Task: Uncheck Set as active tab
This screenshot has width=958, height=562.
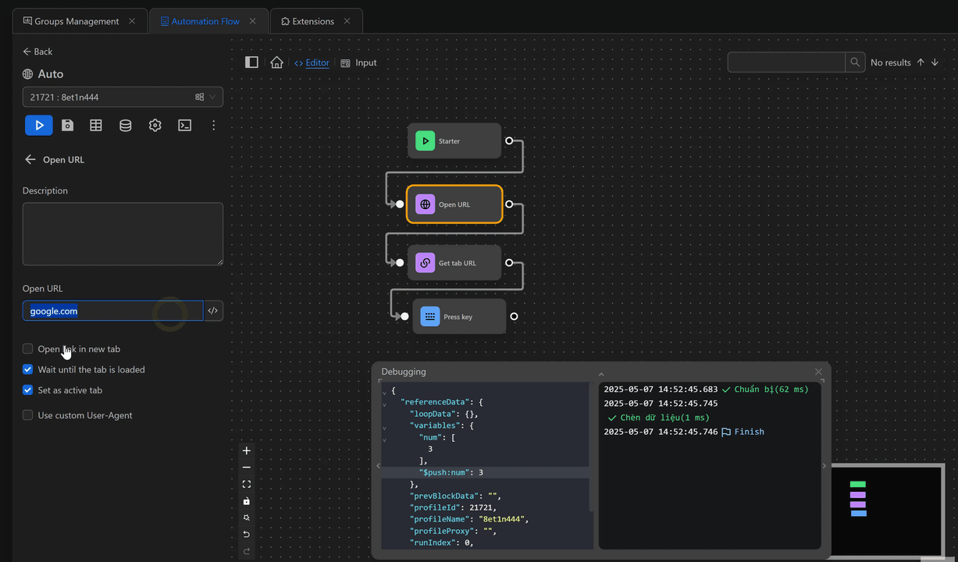Action: click(x=27, y=389)
